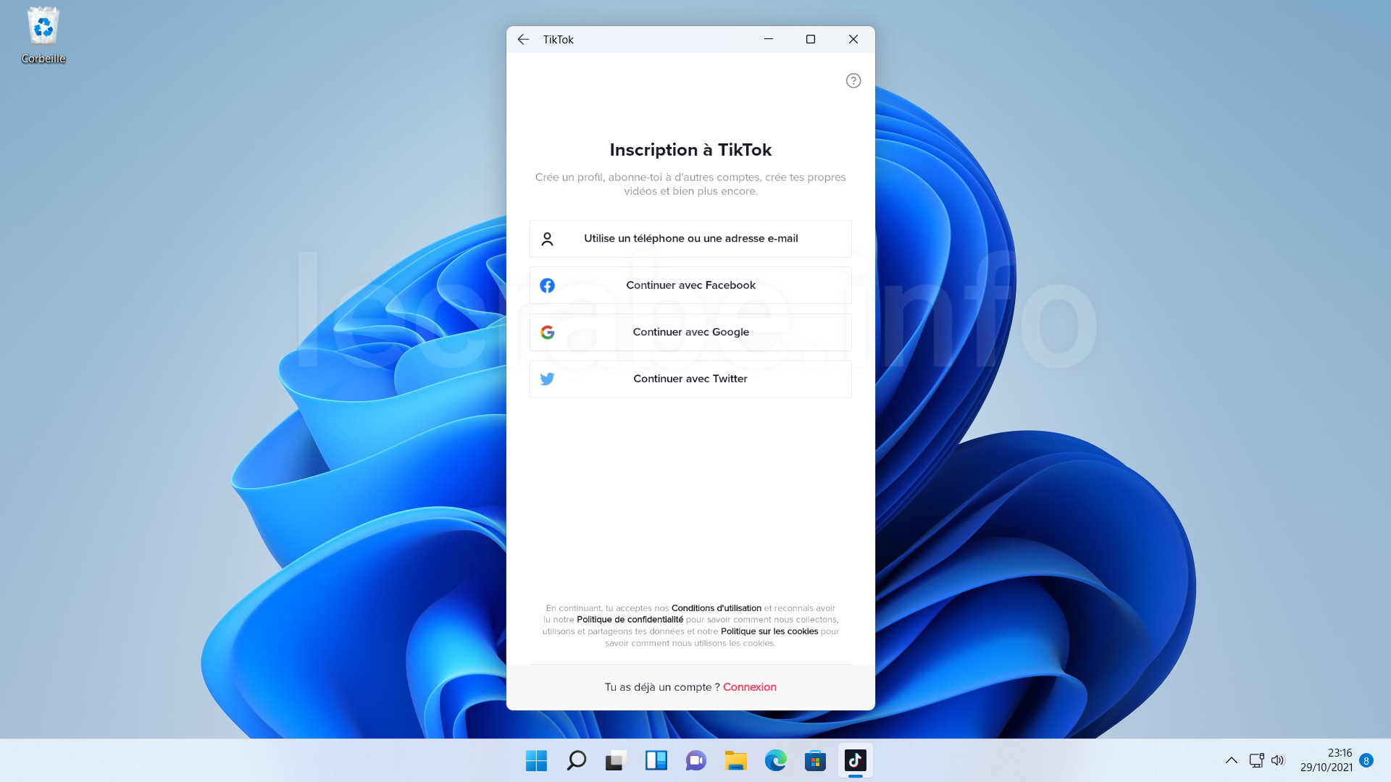Open File Explorer from taskbar
1391x782 pixels.
(735, 760)
